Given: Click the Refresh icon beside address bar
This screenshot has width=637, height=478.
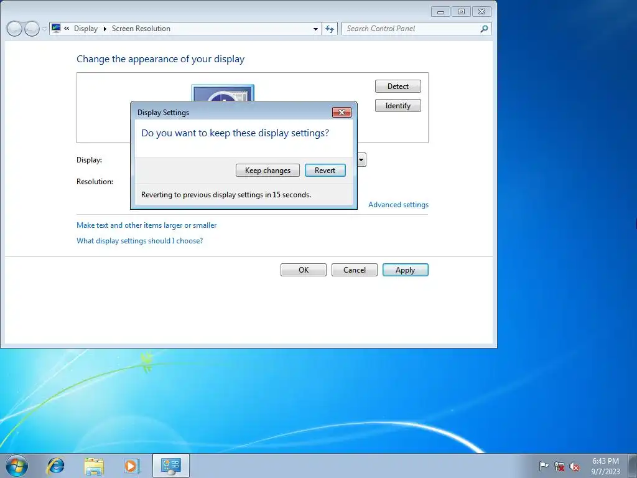Looking at the screenshot, I should (330, 29).
